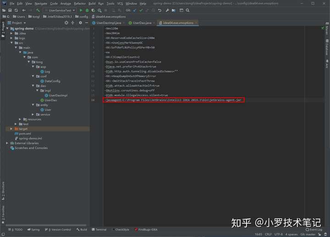The height and width of the screenshot is (237, 330).
Task: Click the Synchronize refresh icon
Action: click(16, 10)
